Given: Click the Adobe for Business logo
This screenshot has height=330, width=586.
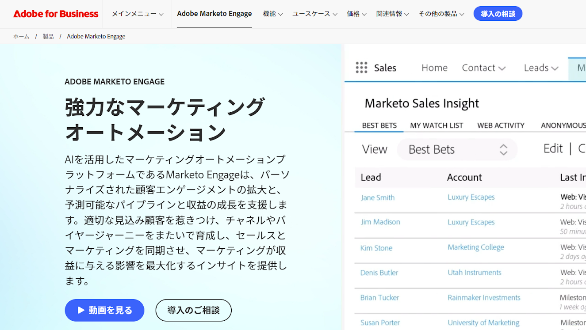Looking at the screenshot, I should click(x=55, y=14).
